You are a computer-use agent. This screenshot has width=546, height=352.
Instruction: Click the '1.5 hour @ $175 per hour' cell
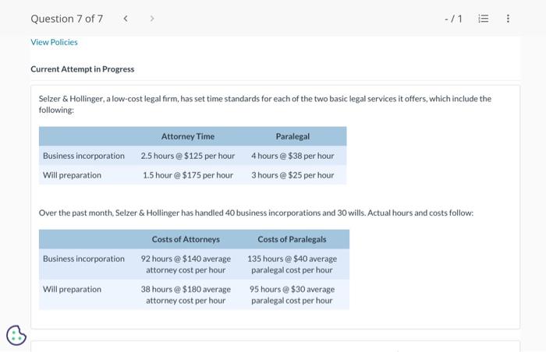point(188,175)
